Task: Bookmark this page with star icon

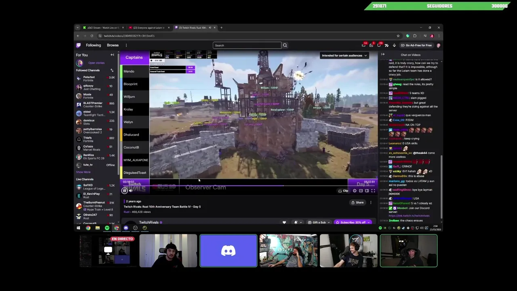Action: tap(398, 36)
